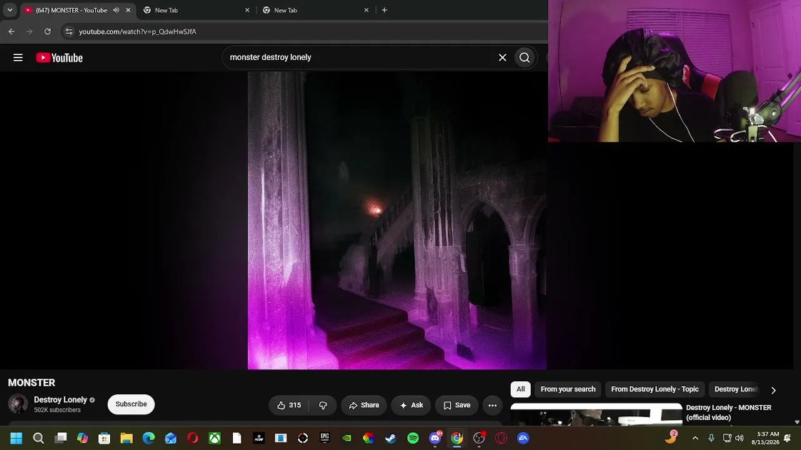
Task: Open Task View on the taskbar
Action: [61, 438]
